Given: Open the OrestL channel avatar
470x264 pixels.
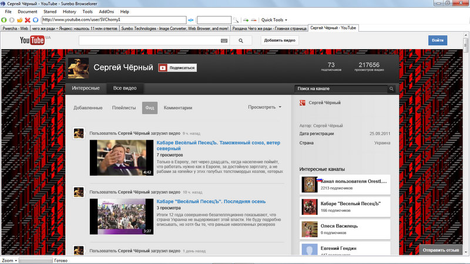Looking at the screenshot, I should [310, 184].
